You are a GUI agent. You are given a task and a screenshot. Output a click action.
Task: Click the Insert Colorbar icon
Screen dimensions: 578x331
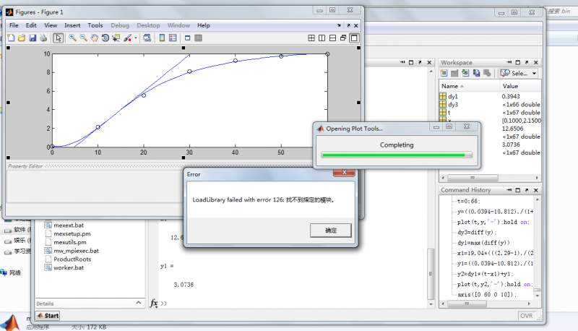162,38
